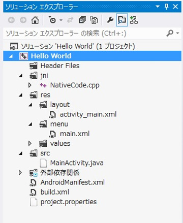Click the activity_main.xml file icon
183x223 pixels.
[x=52, y=115]
